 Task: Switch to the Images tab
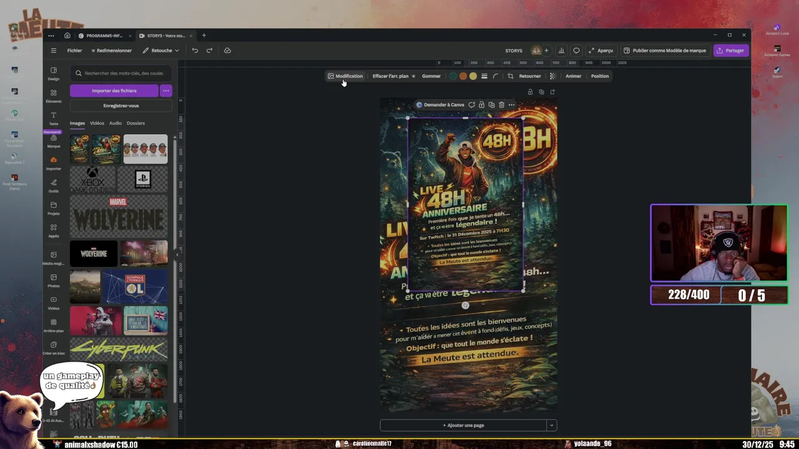point(77,123)
